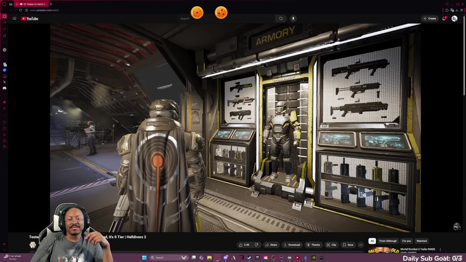The width and height of the screenshot is (466, 262).
Task: Open X (Twitter) from the Opera sidebar
Action: 4,82
